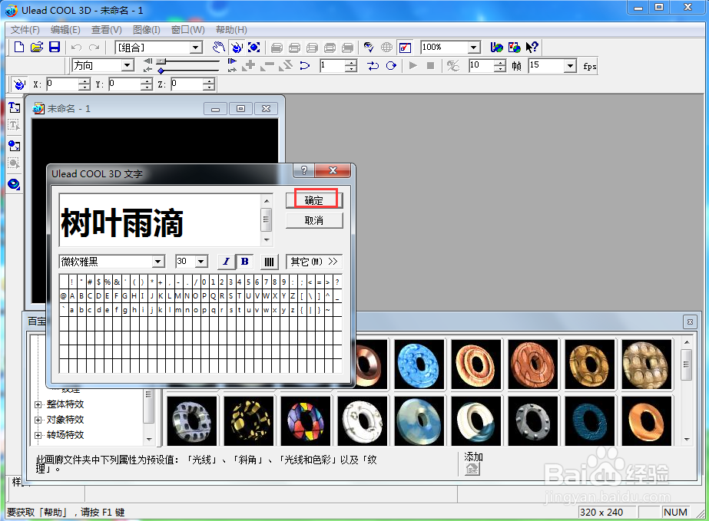
Task: Select the stained glass ring thumbnail
Action: (305, 420)
